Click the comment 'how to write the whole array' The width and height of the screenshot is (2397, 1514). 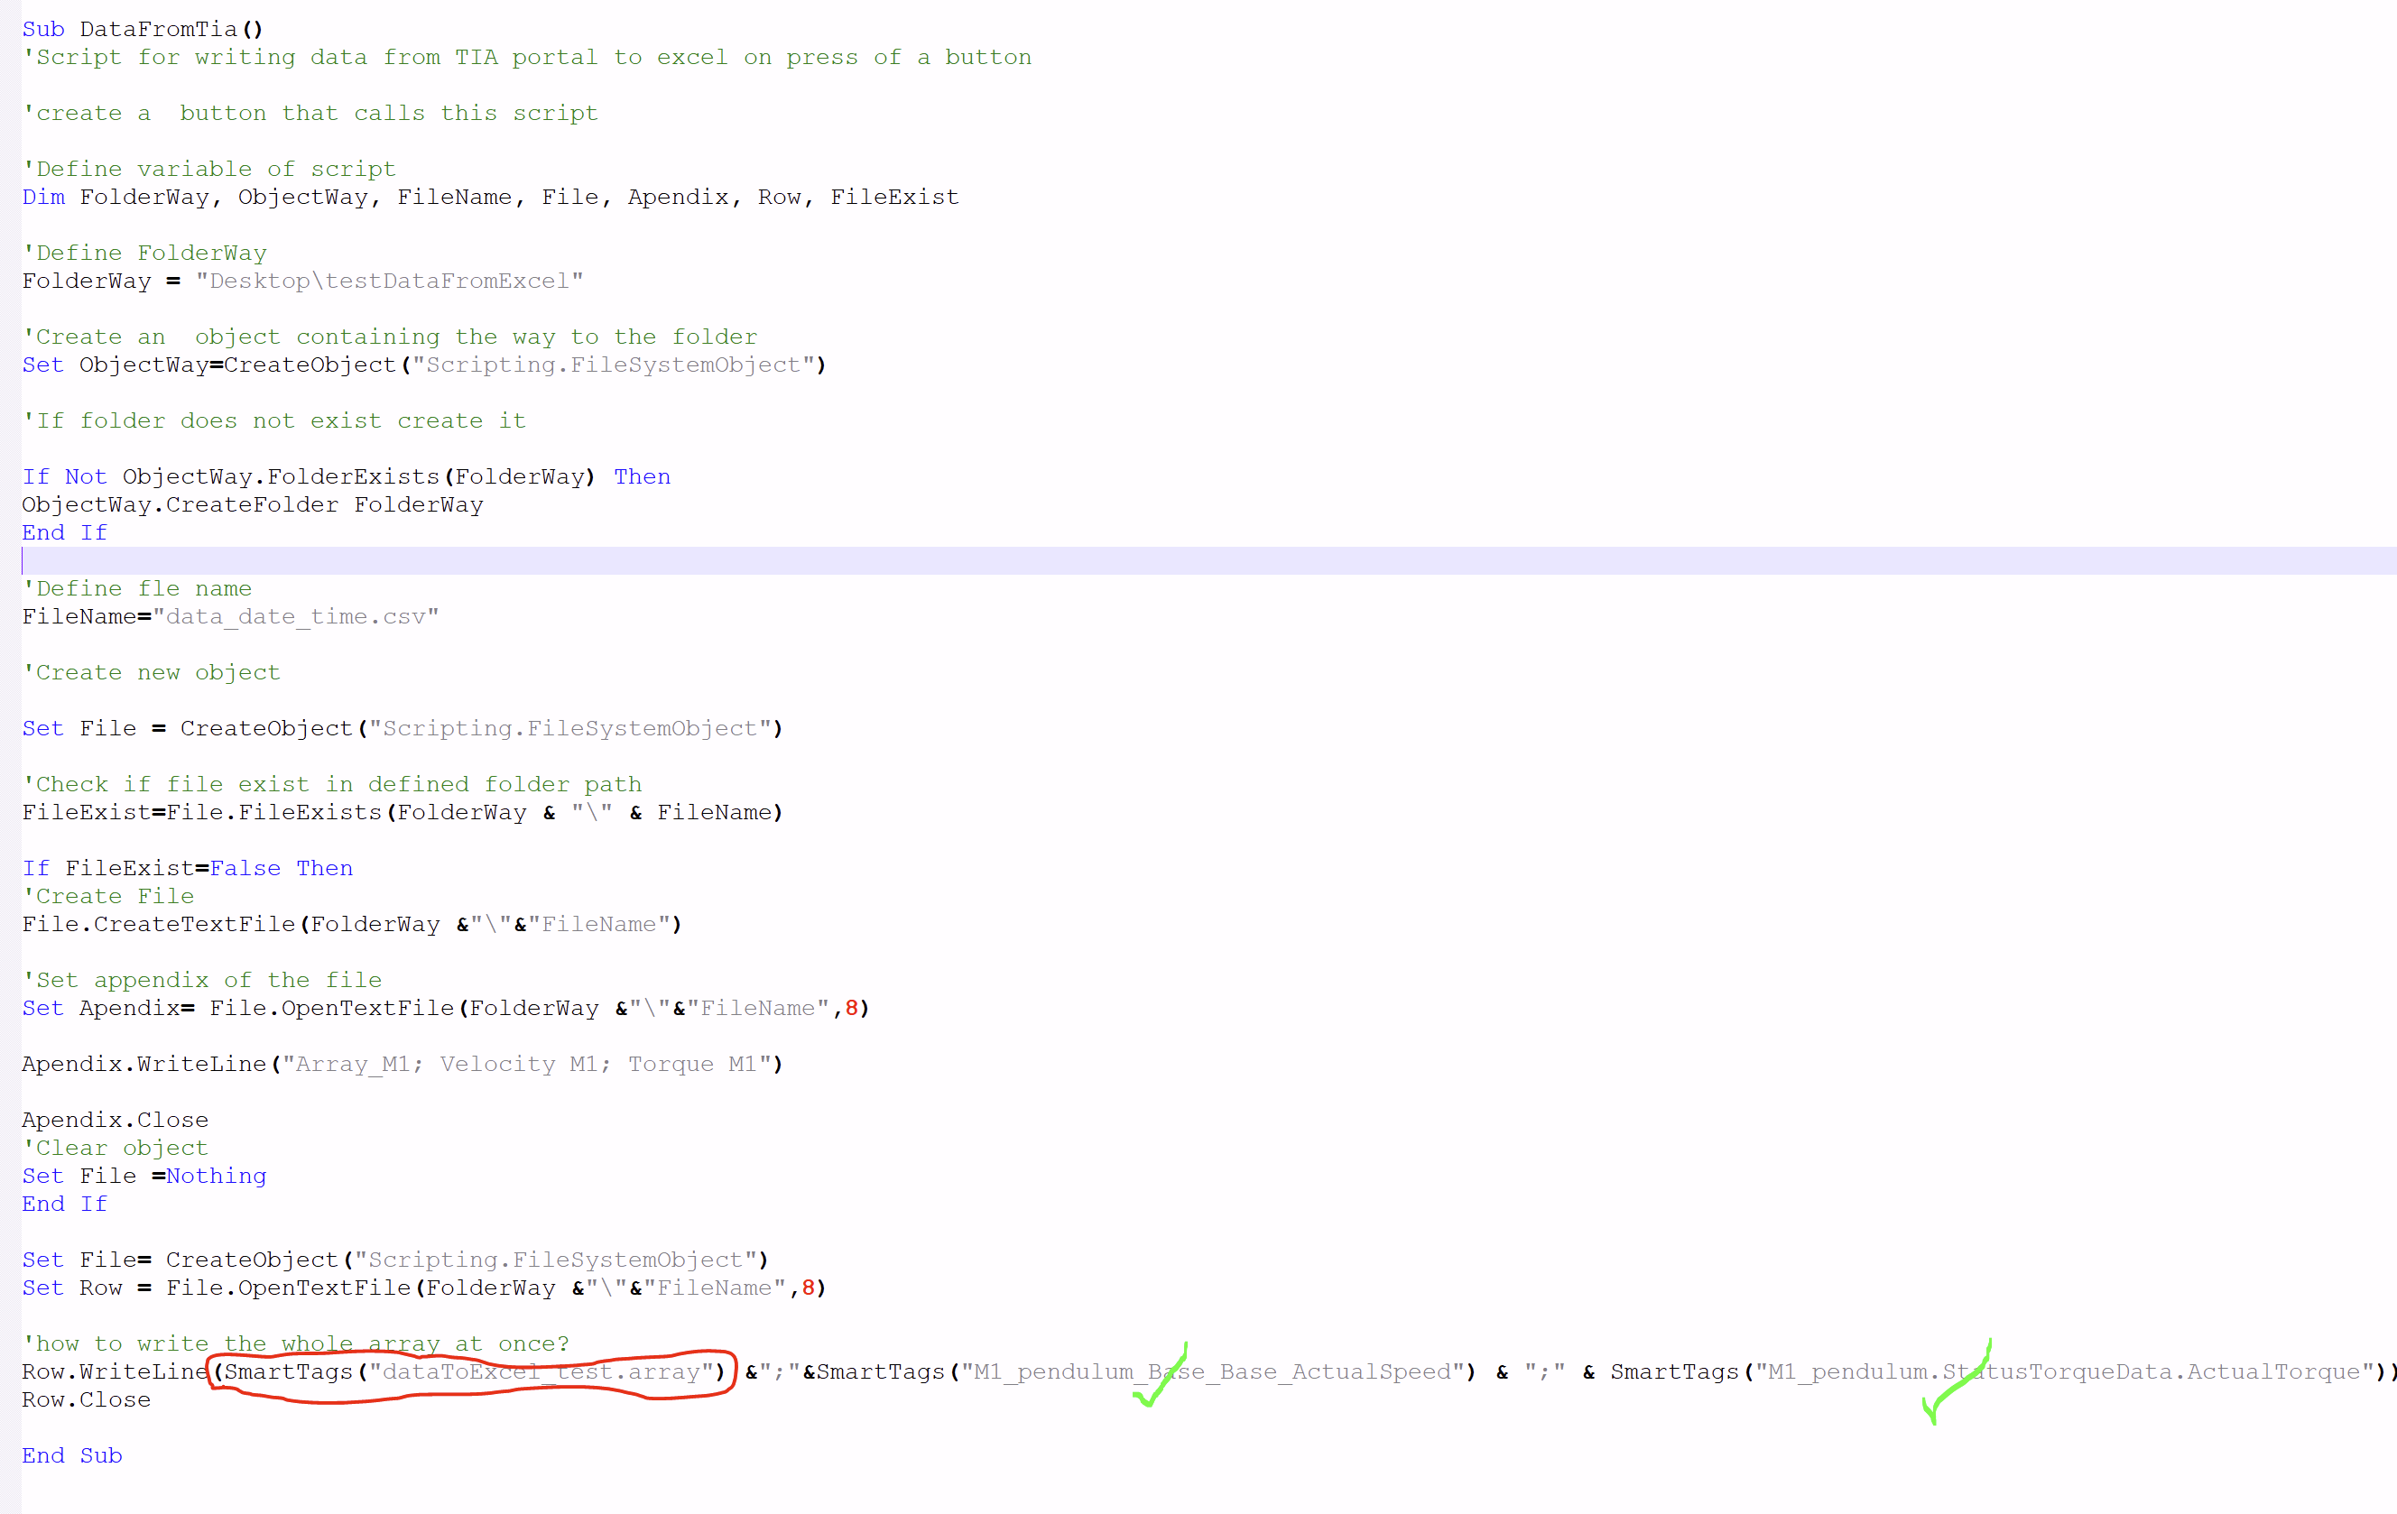296,1343
